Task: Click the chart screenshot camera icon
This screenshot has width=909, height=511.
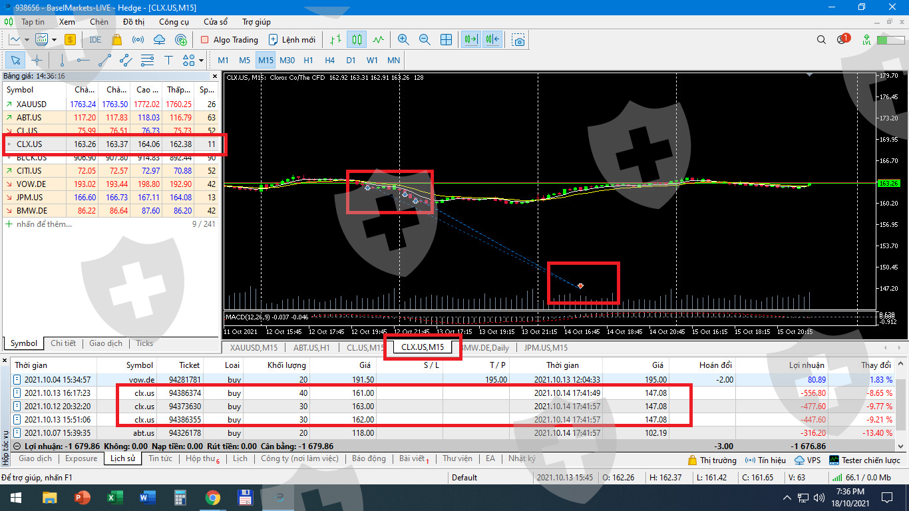Action: [x=518, y=40]
